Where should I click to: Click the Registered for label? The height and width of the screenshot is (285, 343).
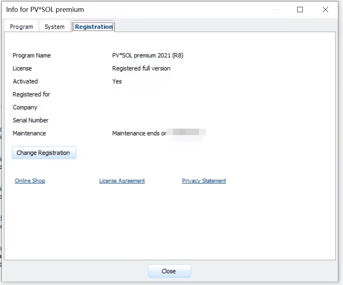tap(31, 94)
